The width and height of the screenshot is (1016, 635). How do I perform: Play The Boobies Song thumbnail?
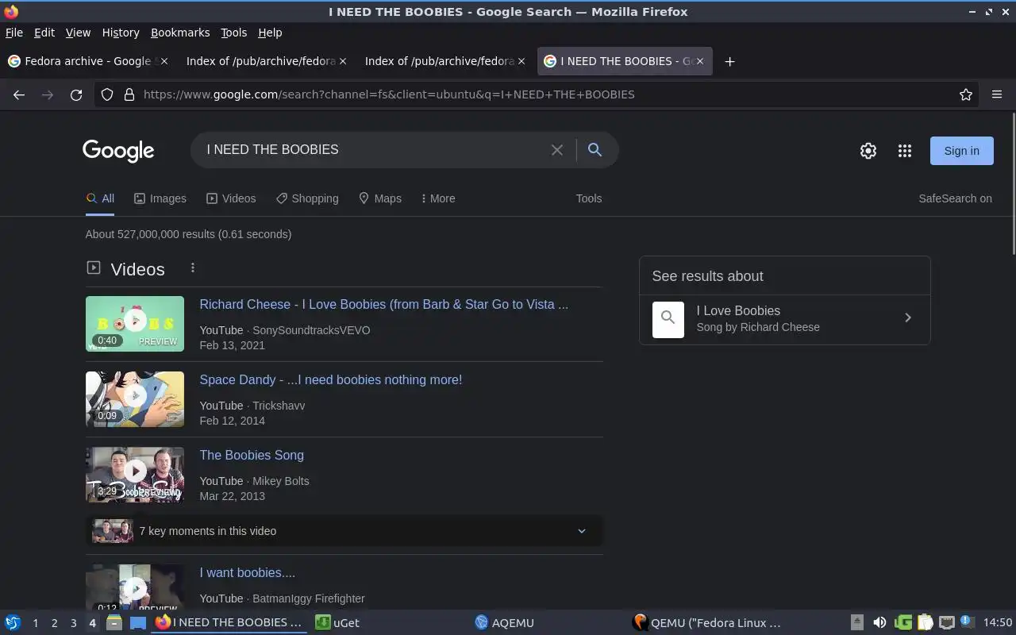(135, 475)
